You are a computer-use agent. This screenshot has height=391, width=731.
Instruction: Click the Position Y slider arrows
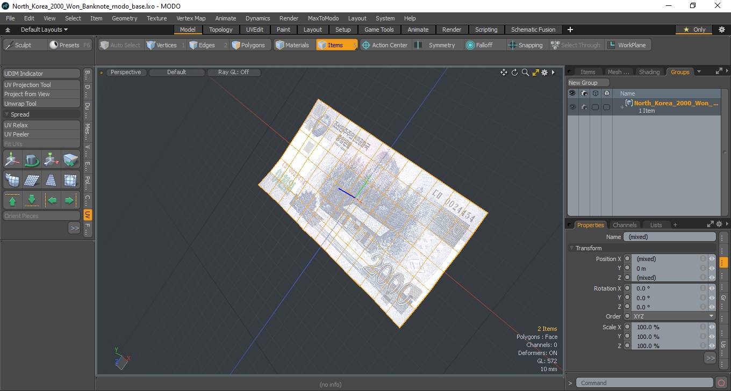pyautogui.click(x=712, y=268)
